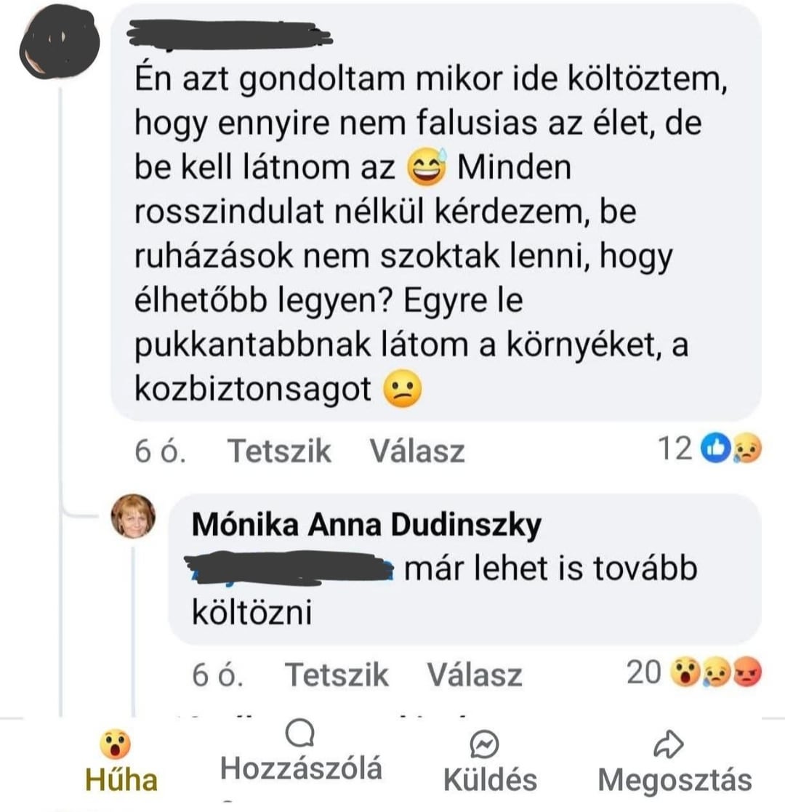Reply to first comment via Válasz
The height and width of the screenshot is (812, 785).
[x=416, y=451]
